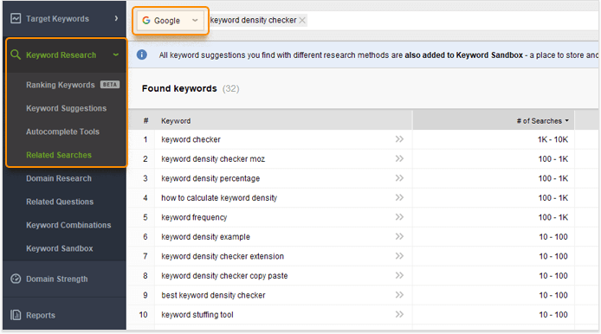This screenshot has height=334, width=601.
Task: Open Related Questions in sidebar
Action: (x=60, y=202)
